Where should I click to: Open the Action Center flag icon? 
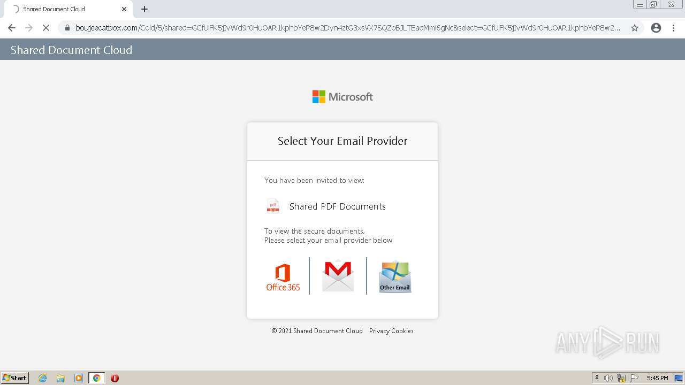click(634, 378)
